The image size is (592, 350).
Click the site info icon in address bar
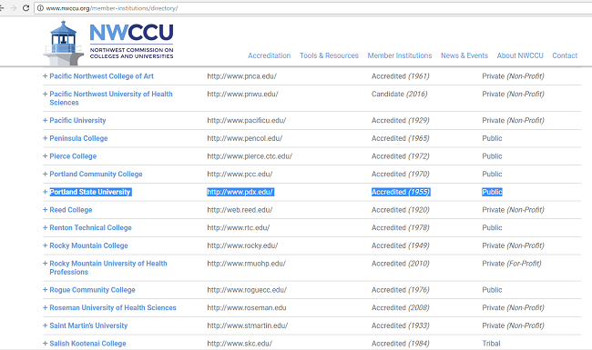[40, 8]
